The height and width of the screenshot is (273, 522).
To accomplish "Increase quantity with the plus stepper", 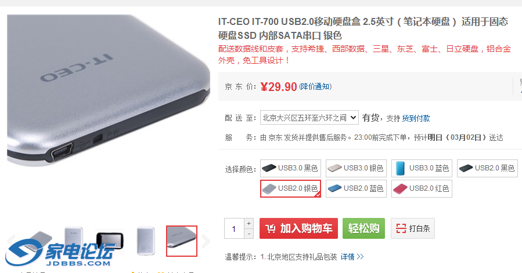I will coord(249,224).
